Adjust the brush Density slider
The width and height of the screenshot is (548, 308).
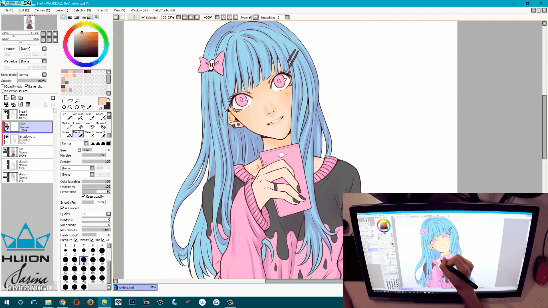click(x=96, y=161)
